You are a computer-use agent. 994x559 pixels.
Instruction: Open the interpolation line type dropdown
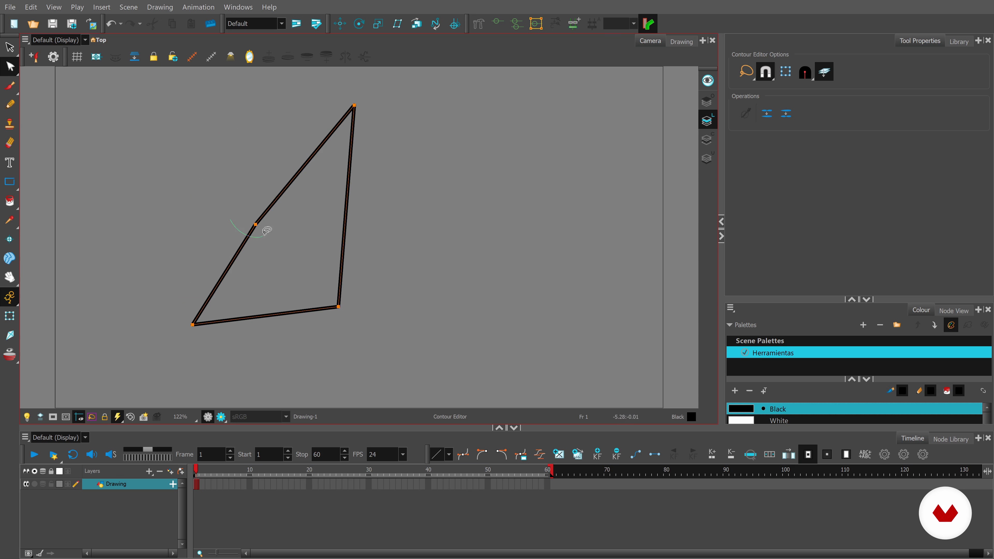[448, 454]
